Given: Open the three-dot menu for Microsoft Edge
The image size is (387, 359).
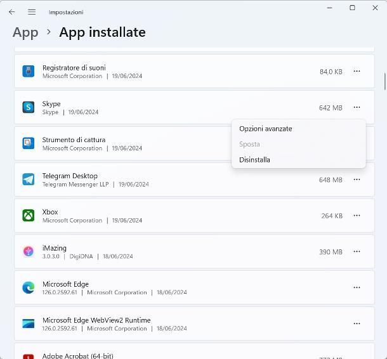Looking at the screenshot, I should tap(357, 287).
